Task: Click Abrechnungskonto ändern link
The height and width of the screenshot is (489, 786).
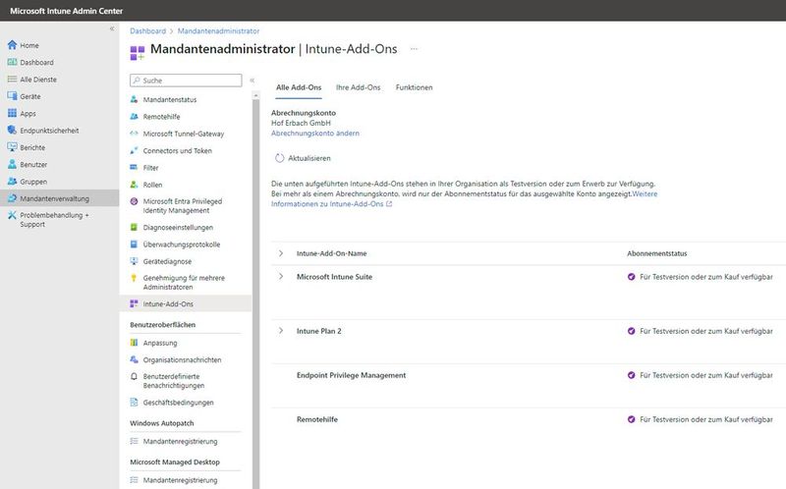Action: coord(315,134)
